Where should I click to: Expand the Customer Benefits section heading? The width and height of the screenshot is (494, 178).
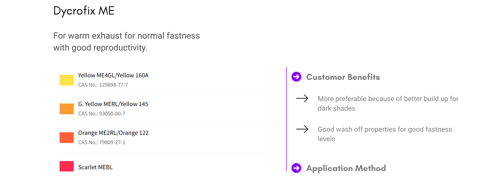pos(343,77)
